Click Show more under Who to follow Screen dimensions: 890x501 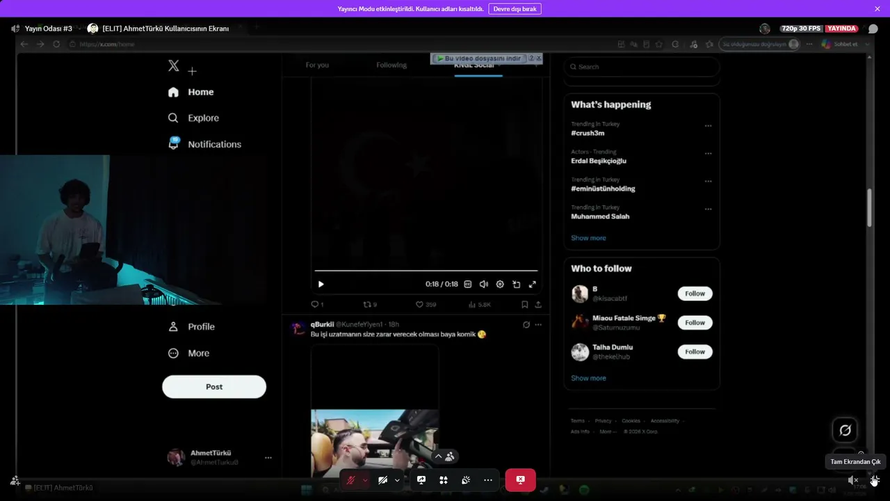pyautogui.click(x=588, y=379)
